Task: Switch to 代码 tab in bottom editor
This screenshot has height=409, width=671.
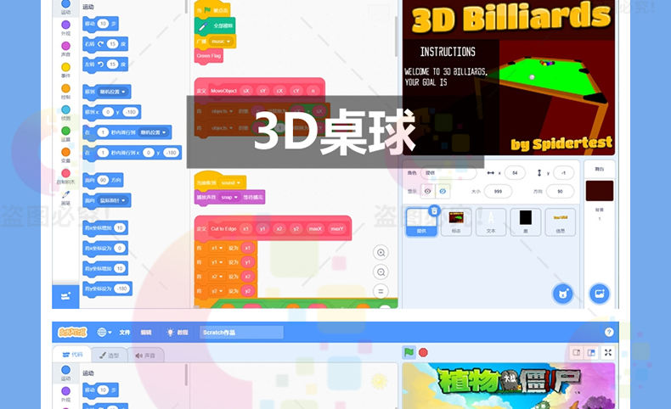Action: (72, 355)
